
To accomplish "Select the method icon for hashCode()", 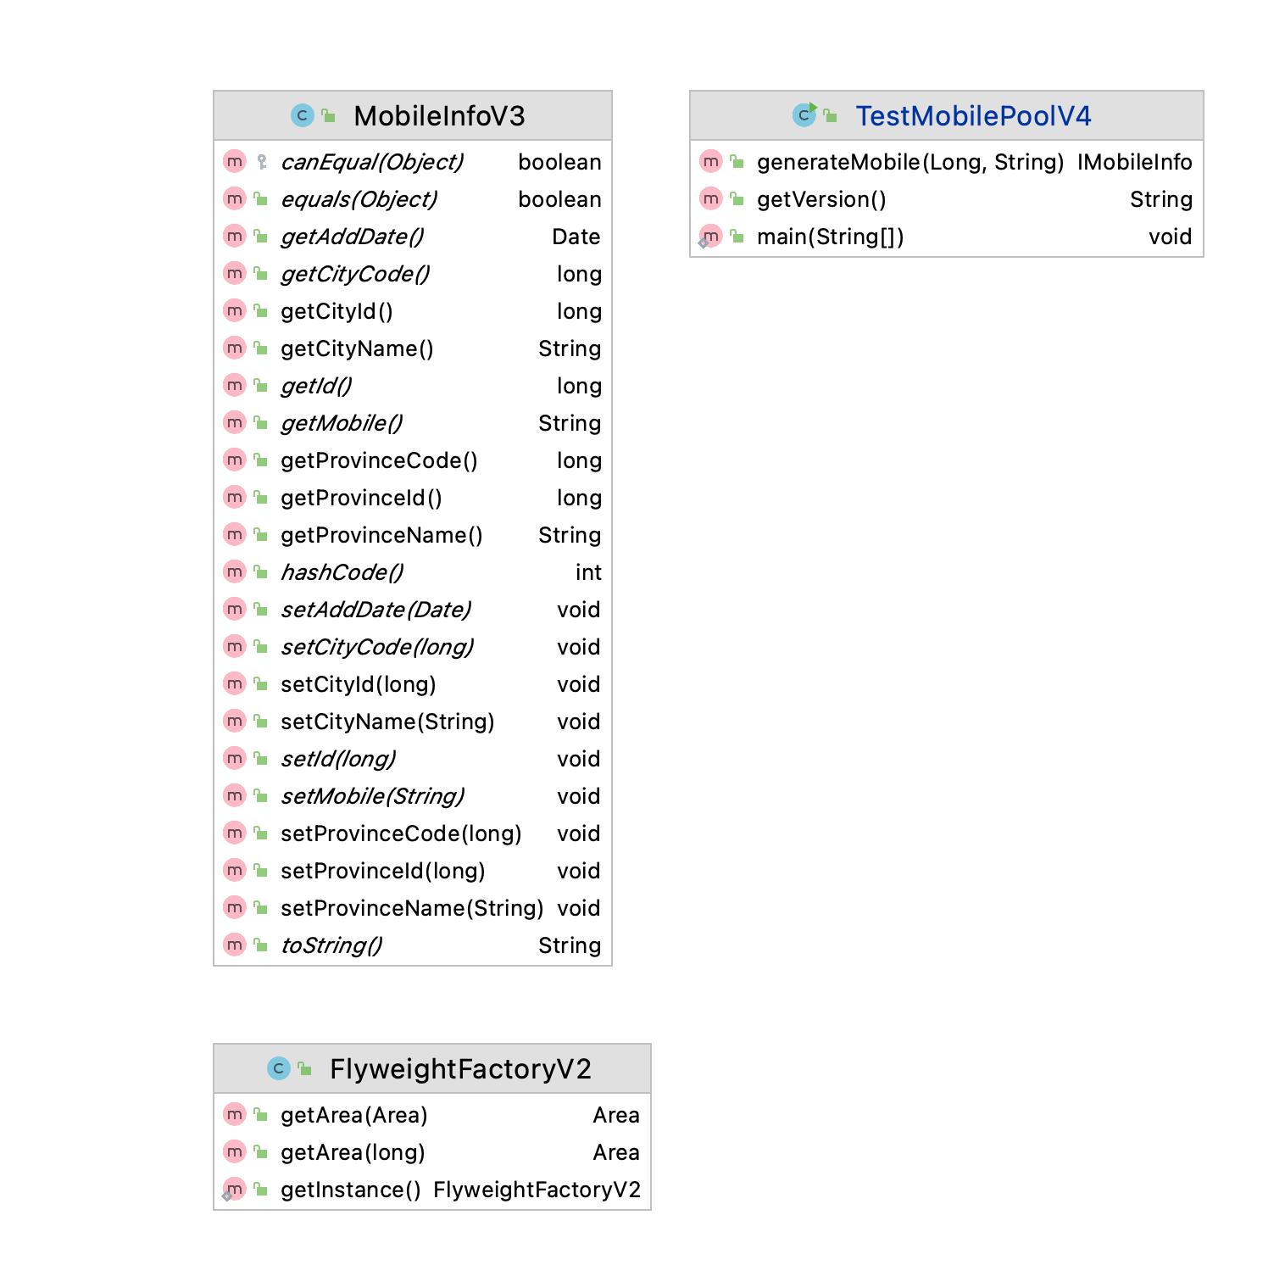I will [x=235, y=571].
